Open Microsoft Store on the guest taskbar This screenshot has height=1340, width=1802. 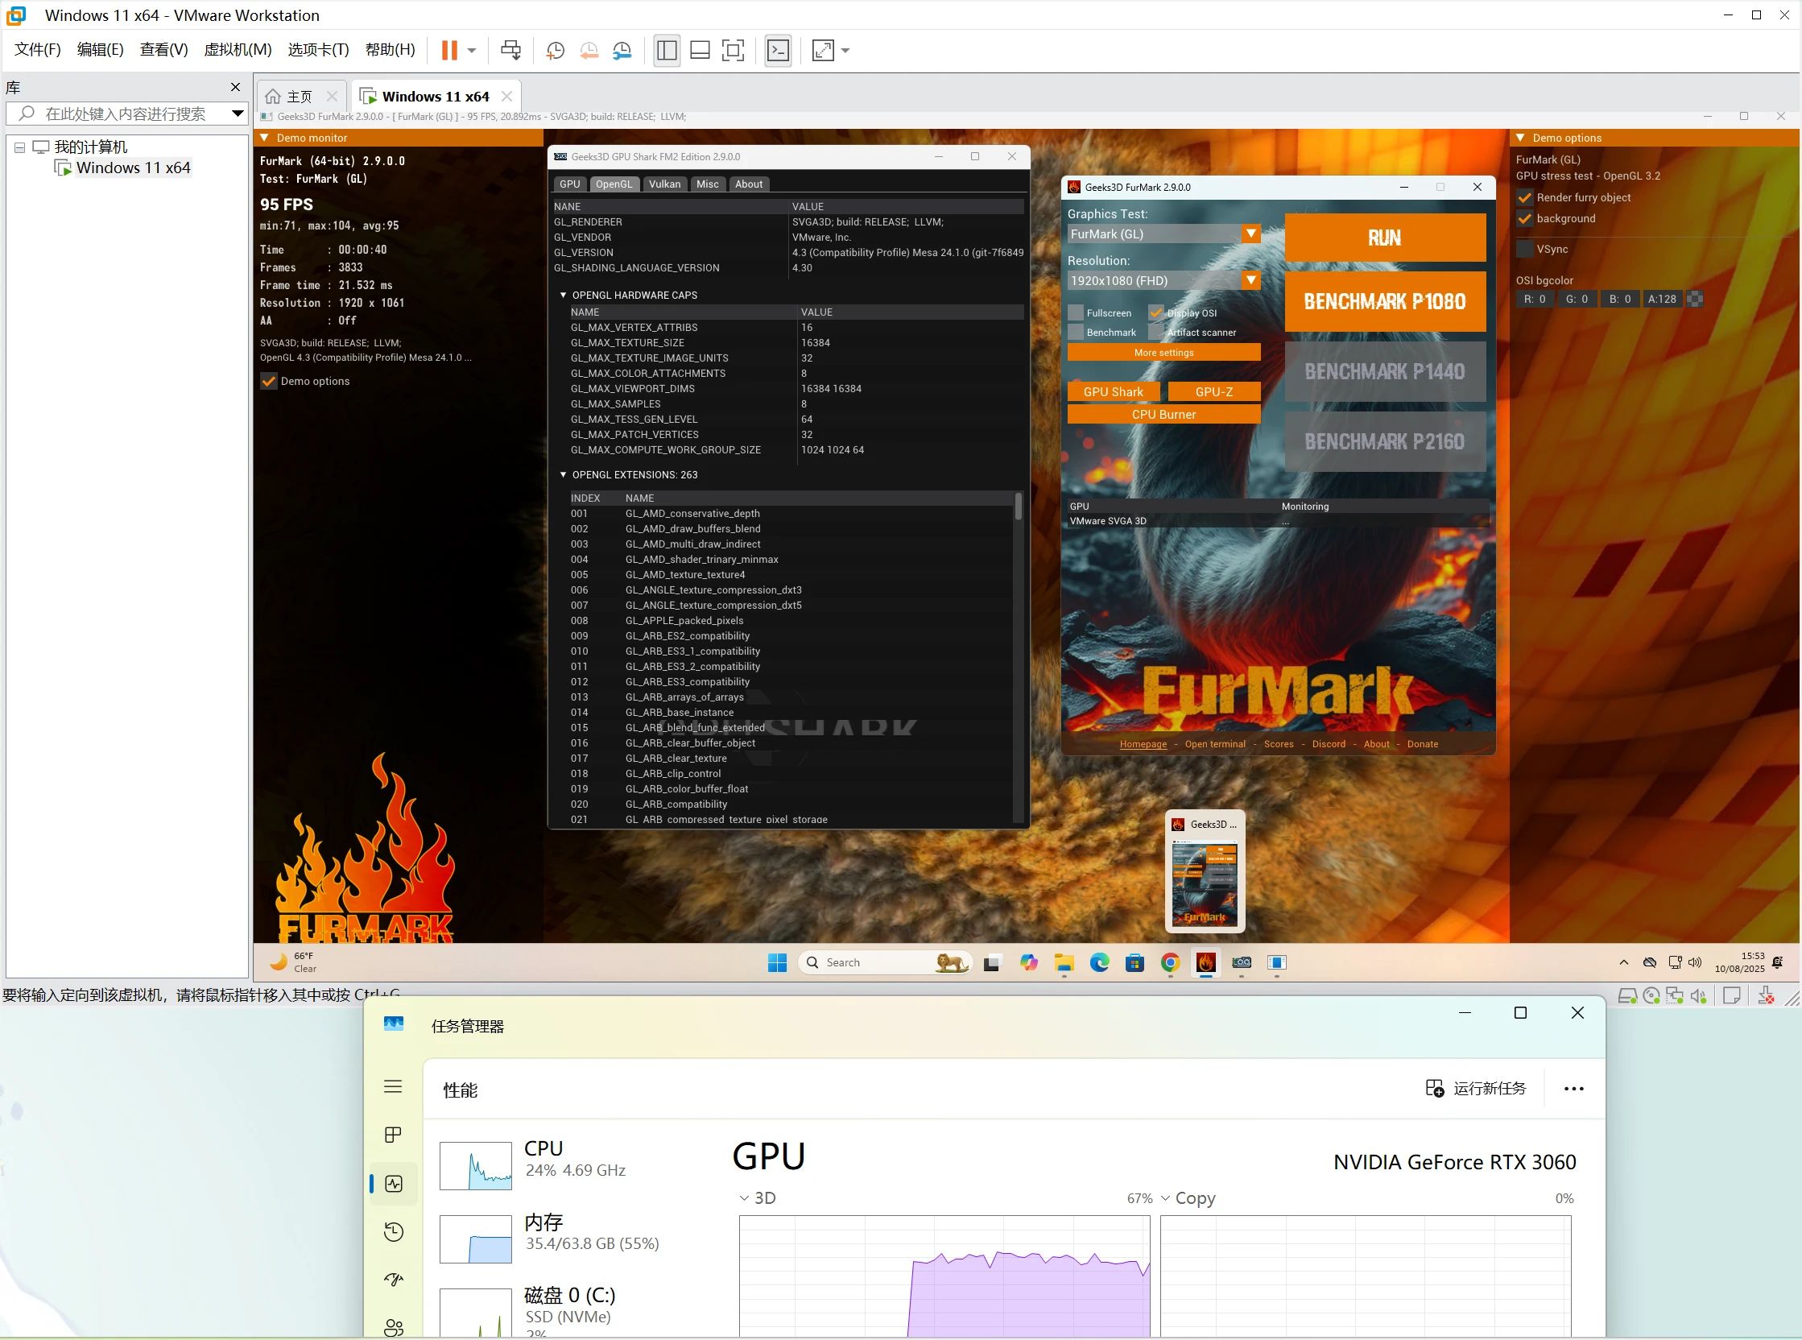(1135, 963)
